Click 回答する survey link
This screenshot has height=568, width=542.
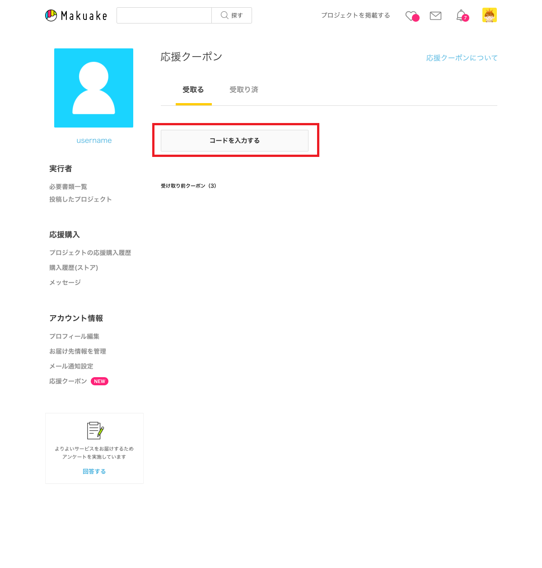point(94,471)
